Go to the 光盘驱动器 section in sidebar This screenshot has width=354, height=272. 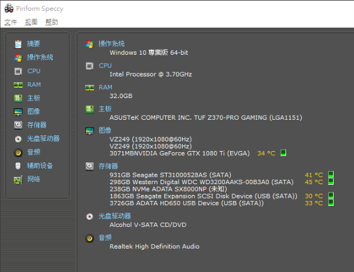click(x=43, y=138)
